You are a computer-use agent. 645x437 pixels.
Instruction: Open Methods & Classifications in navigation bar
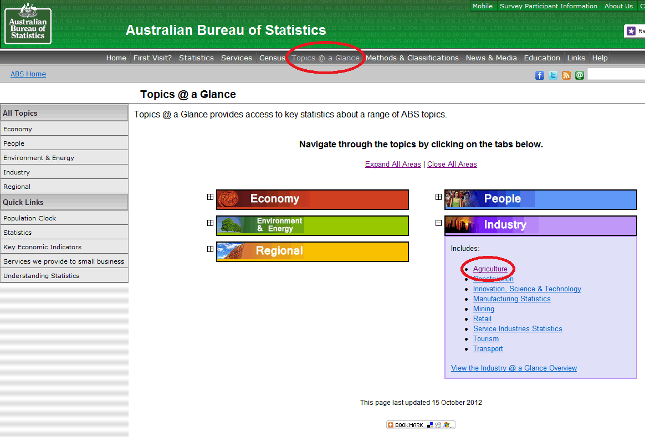412,58
